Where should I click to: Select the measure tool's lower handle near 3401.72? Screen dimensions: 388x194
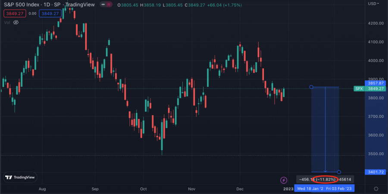click(x=339, y=172)
